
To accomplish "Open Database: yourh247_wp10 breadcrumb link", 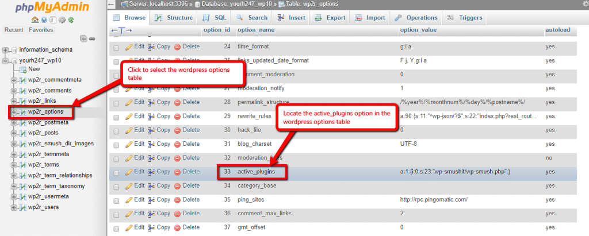I will [x=235, y=4].
